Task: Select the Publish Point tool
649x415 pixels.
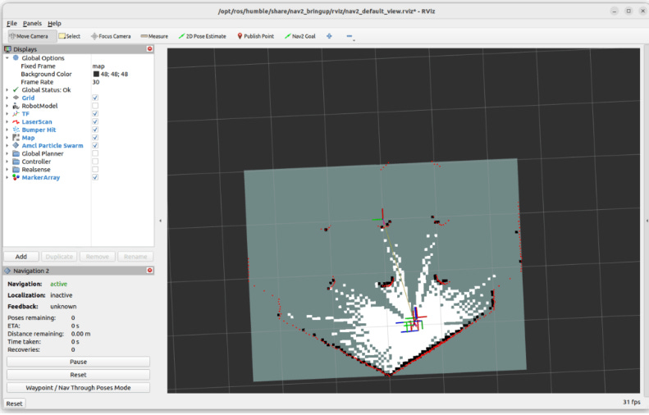Action: [256, 36]
